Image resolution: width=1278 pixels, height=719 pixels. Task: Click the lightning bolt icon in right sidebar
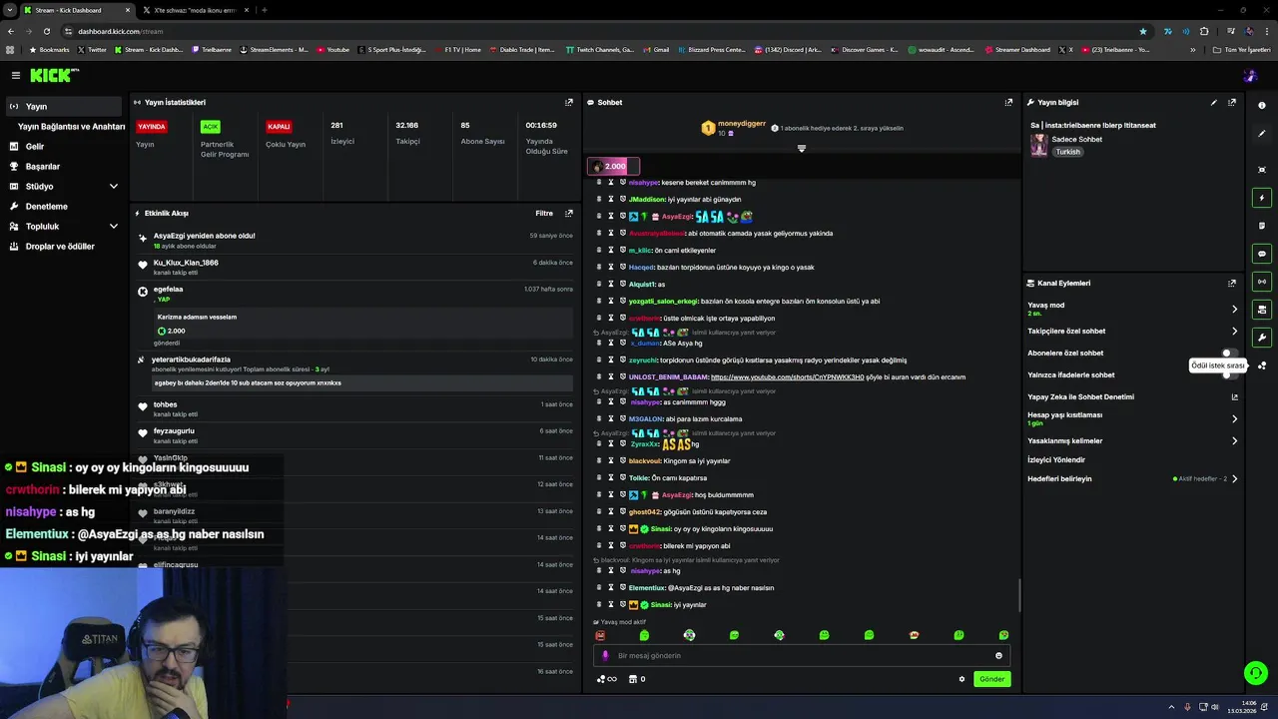(1262, 198)
